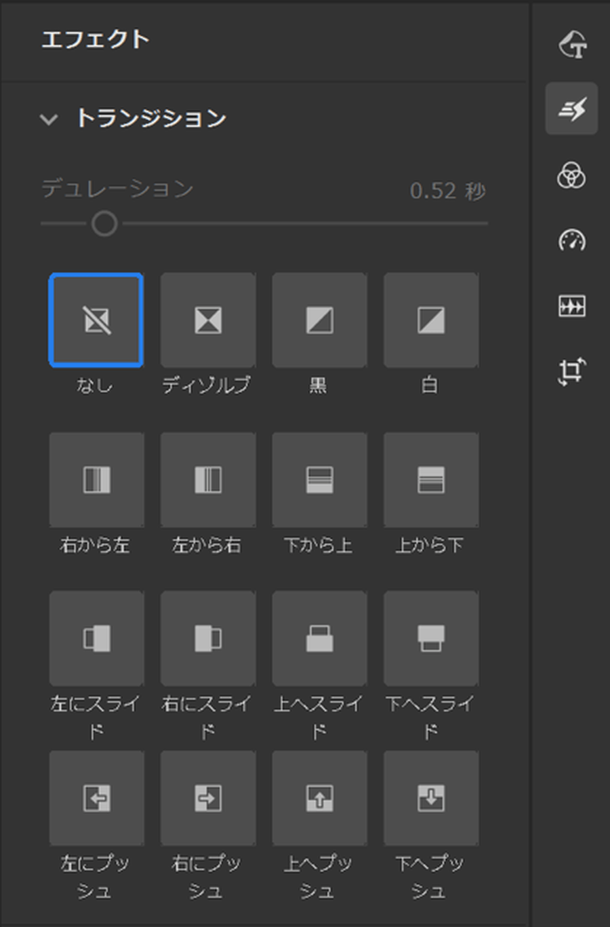Apply the ディゾルブ transition

tap(208, 320)
